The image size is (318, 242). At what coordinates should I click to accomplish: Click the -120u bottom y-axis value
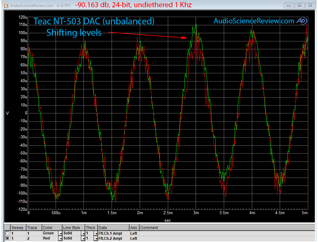point(22,209)
